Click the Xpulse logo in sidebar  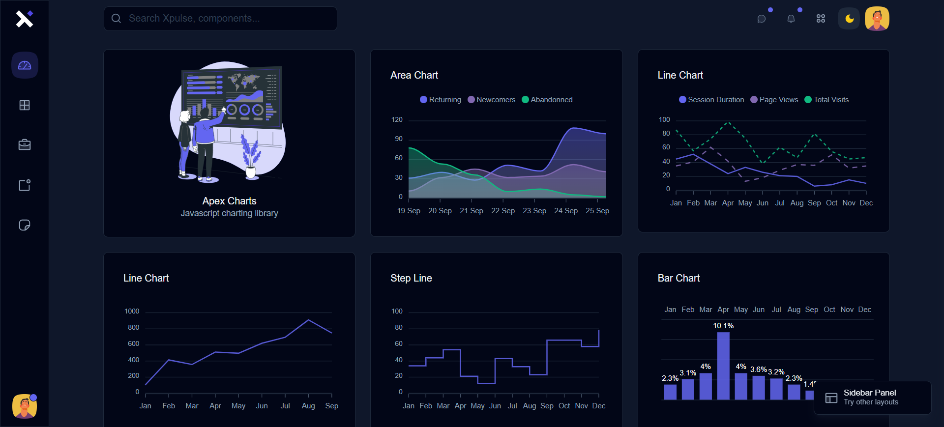point(24,19)
